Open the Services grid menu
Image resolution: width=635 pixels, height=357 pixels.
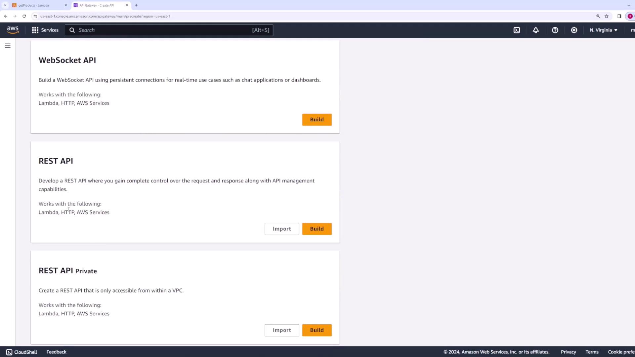45,30
